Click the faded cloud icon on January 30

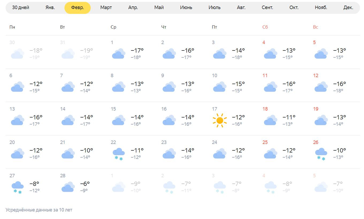(x=17, y=54)
